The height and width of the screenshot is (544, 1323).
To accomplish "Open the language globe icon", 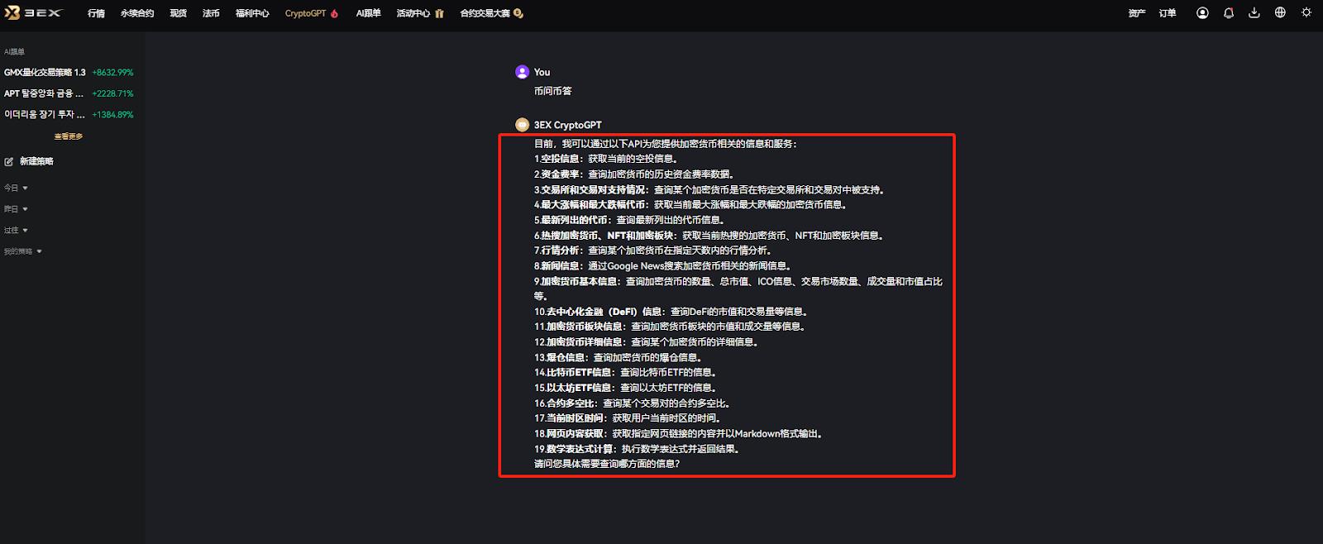I will [x=1280, y=13].
